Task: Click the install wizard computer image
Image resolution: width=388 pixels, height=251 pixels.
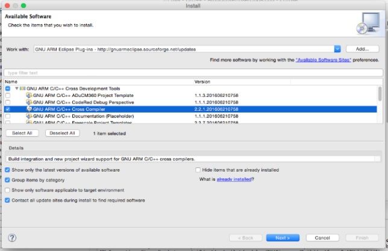Action: pyautogui.click(x=368, y=23)
